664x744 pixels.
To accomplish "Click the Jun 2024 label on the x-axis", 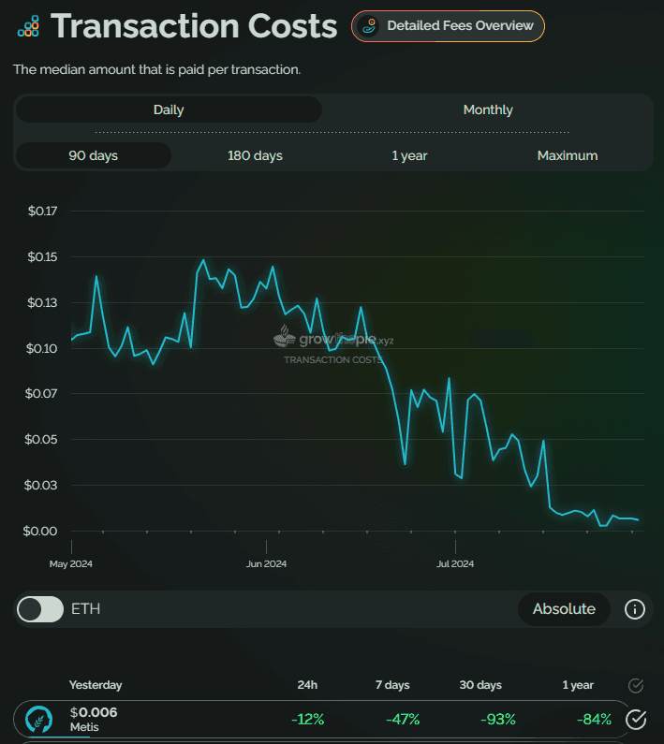I will tap(266, 564).
